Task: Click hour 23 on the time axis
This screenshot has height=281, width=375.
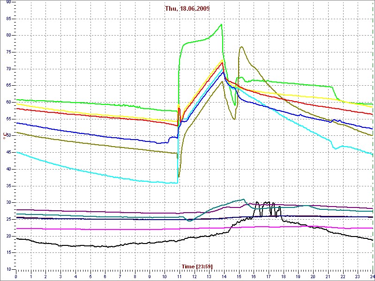Action: click(x=358, y=276)
